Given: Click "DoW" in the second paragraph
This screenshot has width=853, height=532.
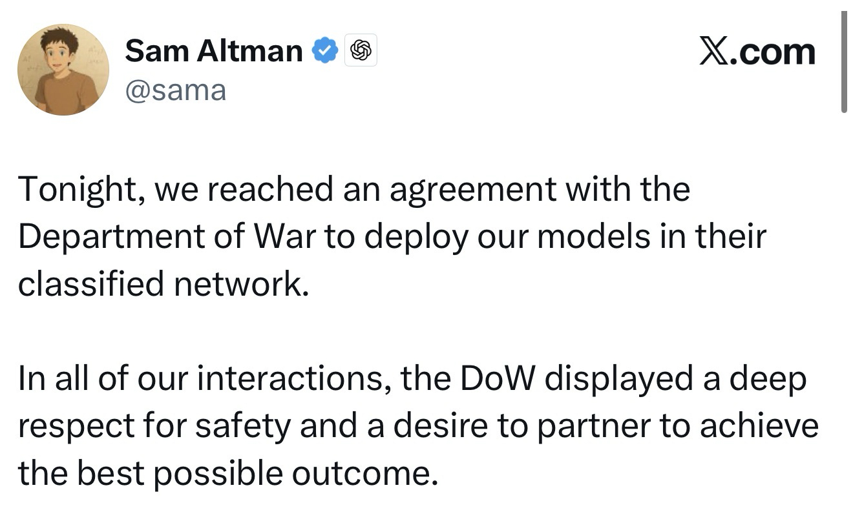Looking at the screenshot, I should (498, 378).
